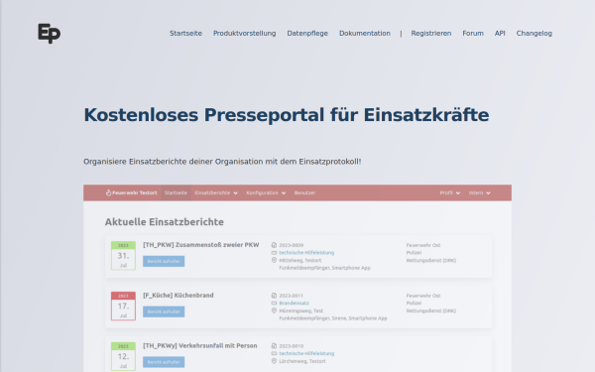
Task: Open the Dokumentation page
Action: pos(365,34)
